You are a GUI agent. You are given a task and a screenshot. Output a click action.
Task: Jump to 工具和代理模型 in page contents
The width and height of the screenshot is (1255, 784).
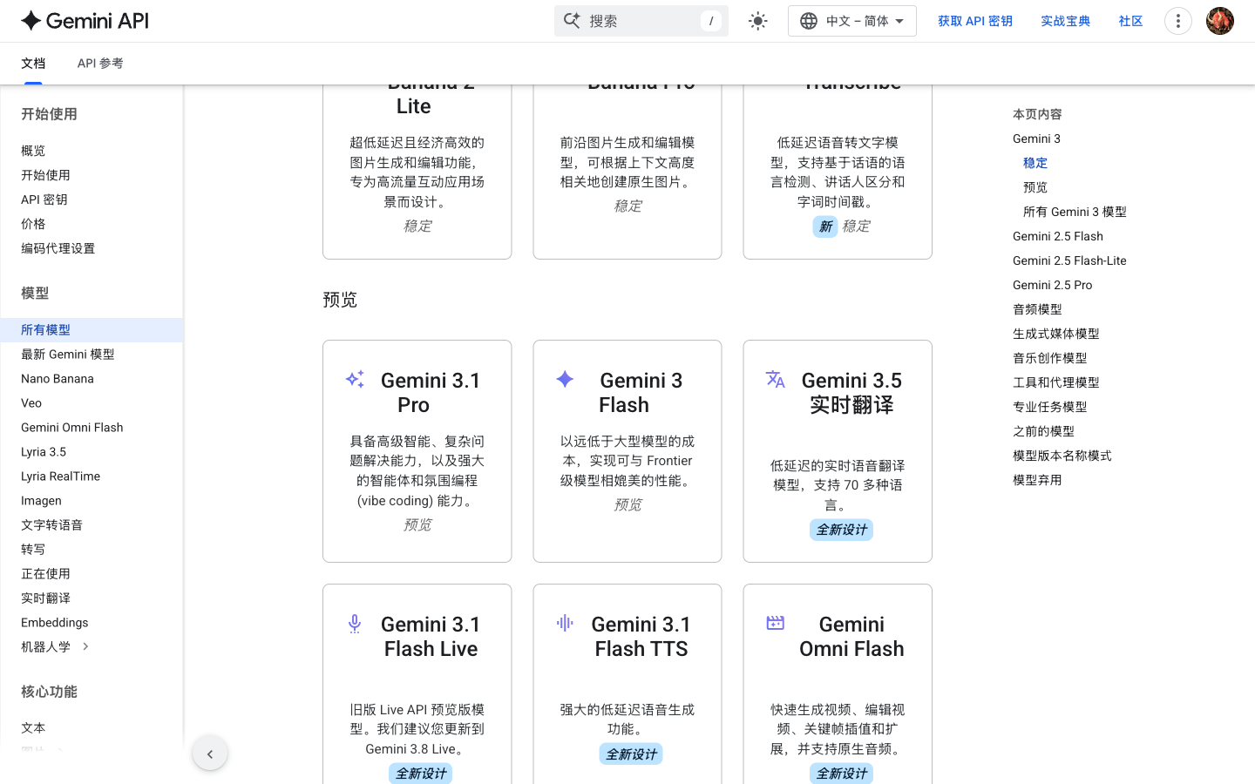(x=1056, y=382)
